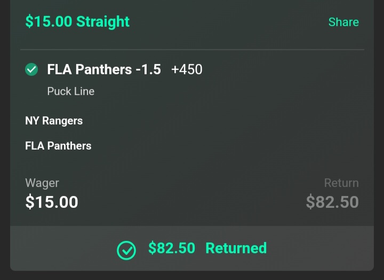Click the circled checkmark icon beside $82.50 Returned
The image size is (384, 280).
click(126, 249)
